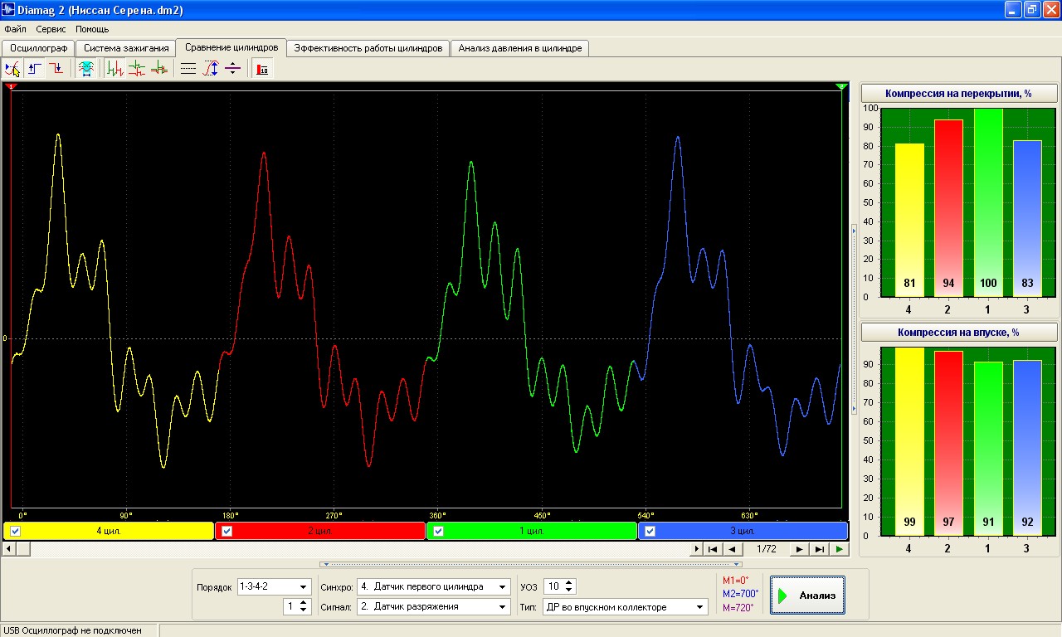Open the Сигнал sensor dropdown
Image resolution: width=1062 pixels, height=637 pixels.
pos(433,606)
